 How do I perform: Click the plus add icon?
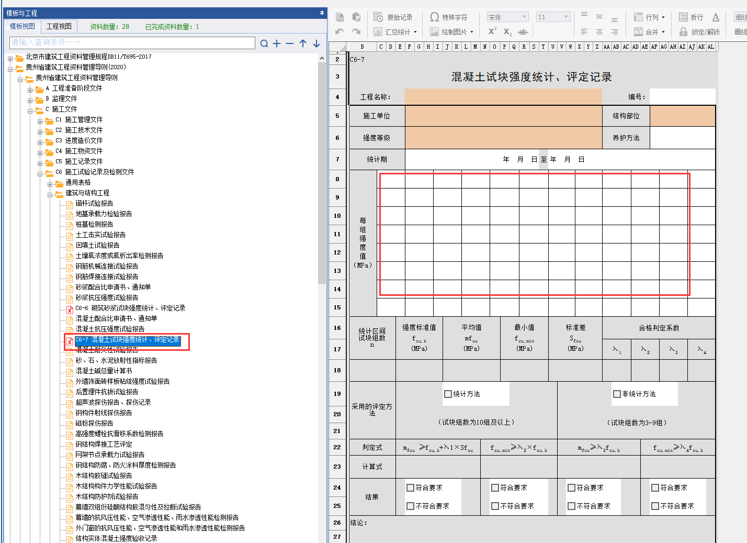[x=277, y=43]
